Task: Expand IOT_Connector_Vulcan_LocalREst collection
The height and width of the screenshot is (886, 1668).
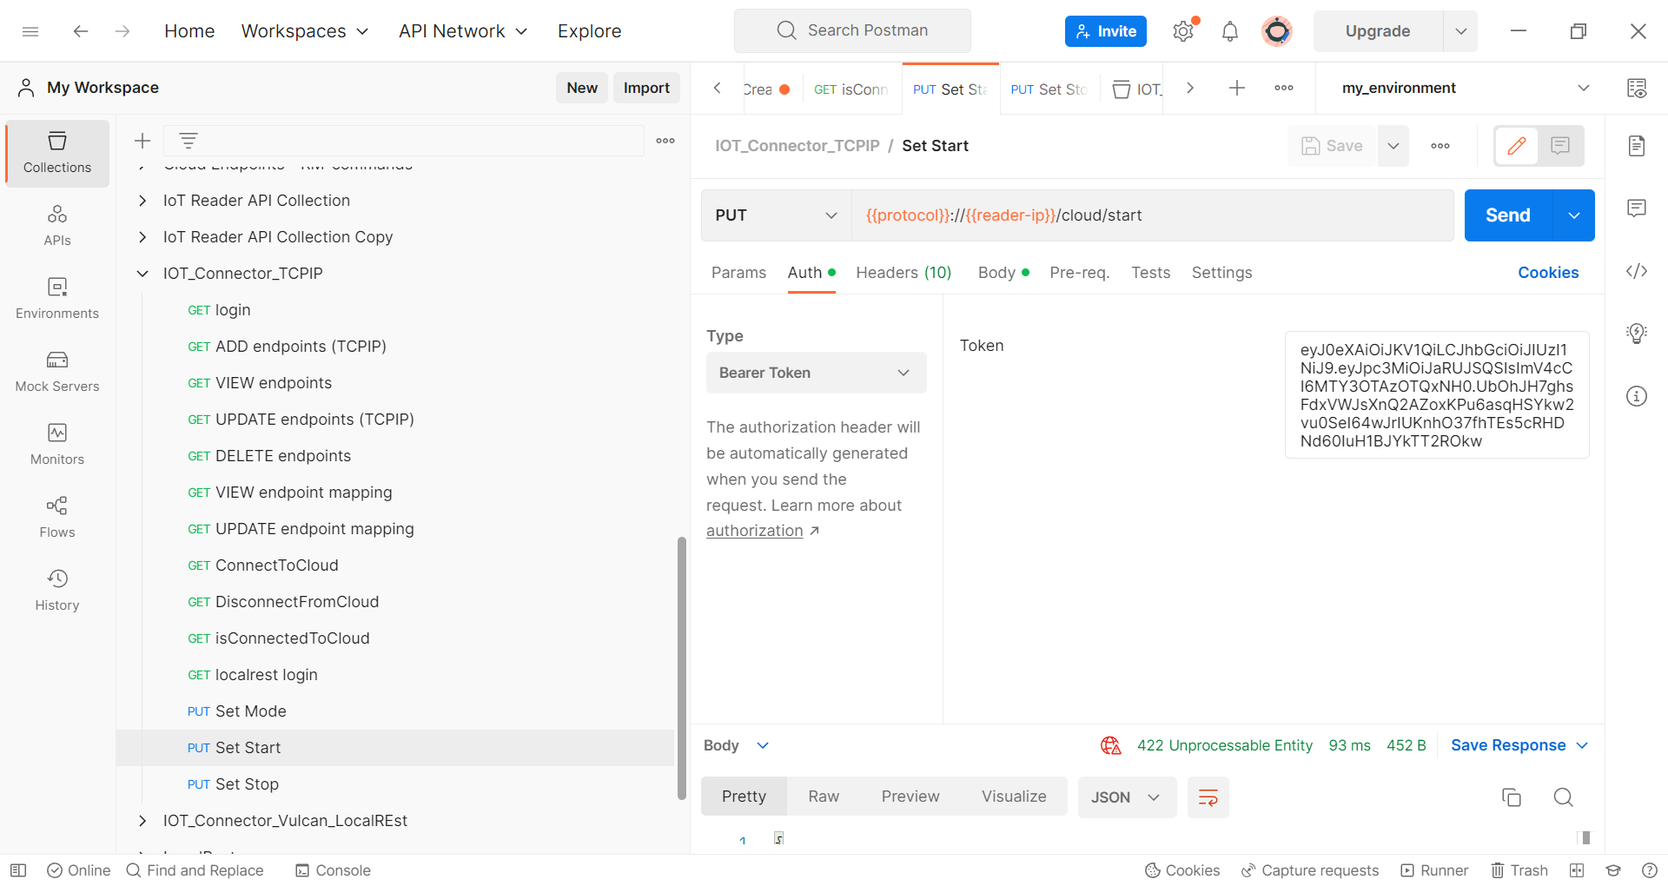Action: click(x=142, y=821)
